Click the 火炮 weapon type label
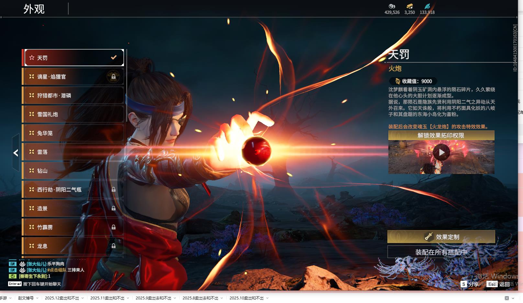Screen dimensions: 523x303 (395, 68)
